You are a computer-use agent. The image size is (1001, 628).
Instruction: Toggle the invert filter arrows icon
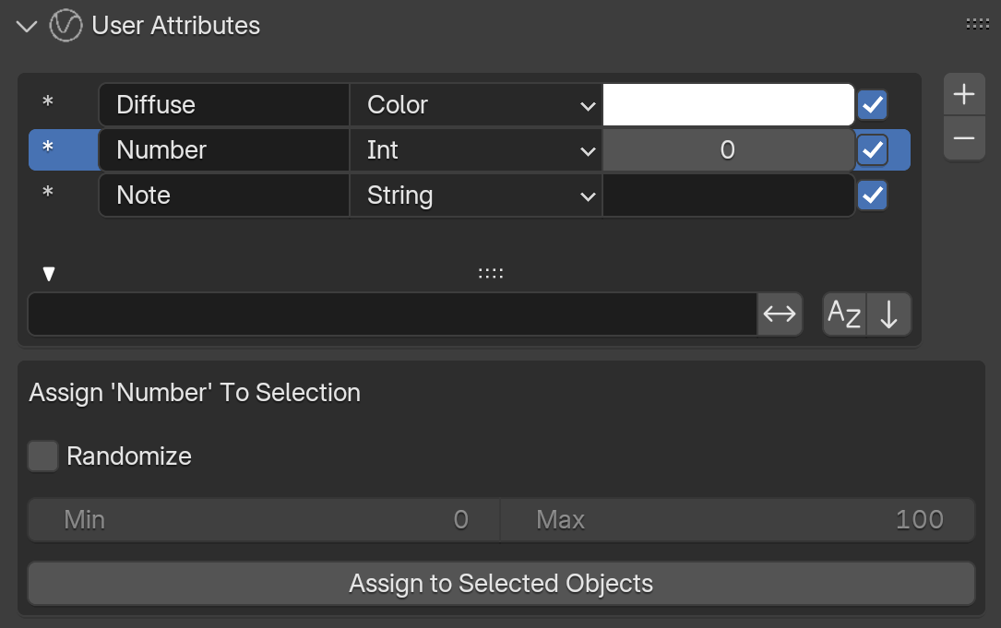click(x=780, y=314)
